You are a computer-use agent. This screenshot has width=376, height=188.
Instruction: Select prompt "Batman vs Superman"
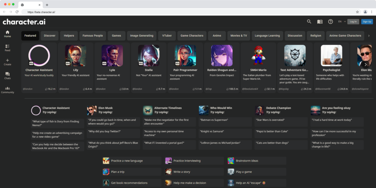(x=225, y=122)
